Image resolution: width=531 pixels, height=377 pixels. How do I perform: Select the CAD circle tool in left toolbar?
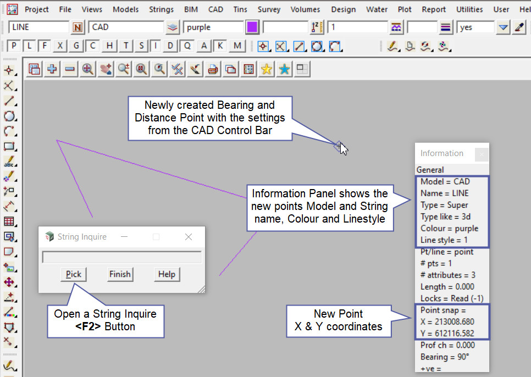(x=9, y=116)
